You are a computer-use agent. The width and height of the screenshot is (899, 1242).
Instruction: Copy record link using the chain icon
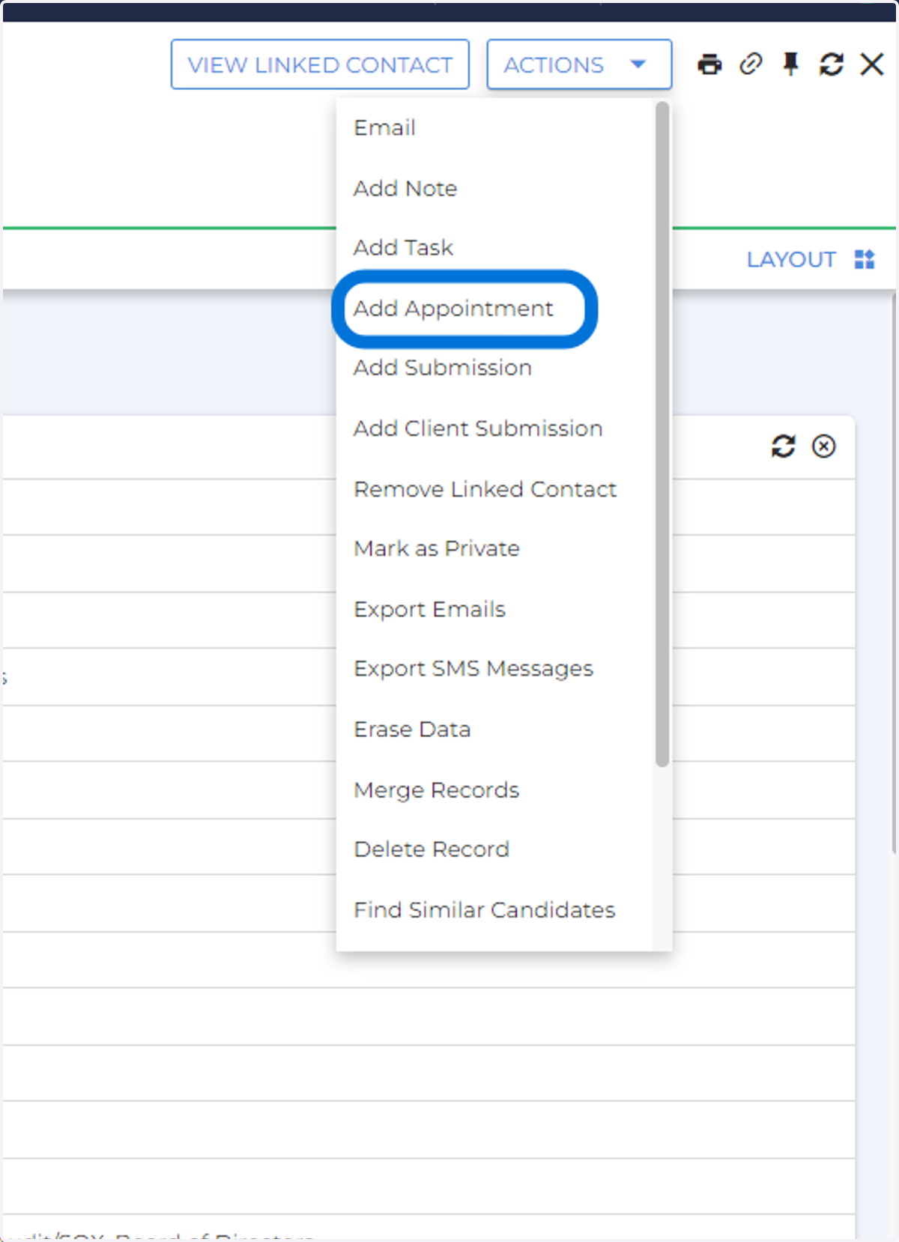(751, 64)
